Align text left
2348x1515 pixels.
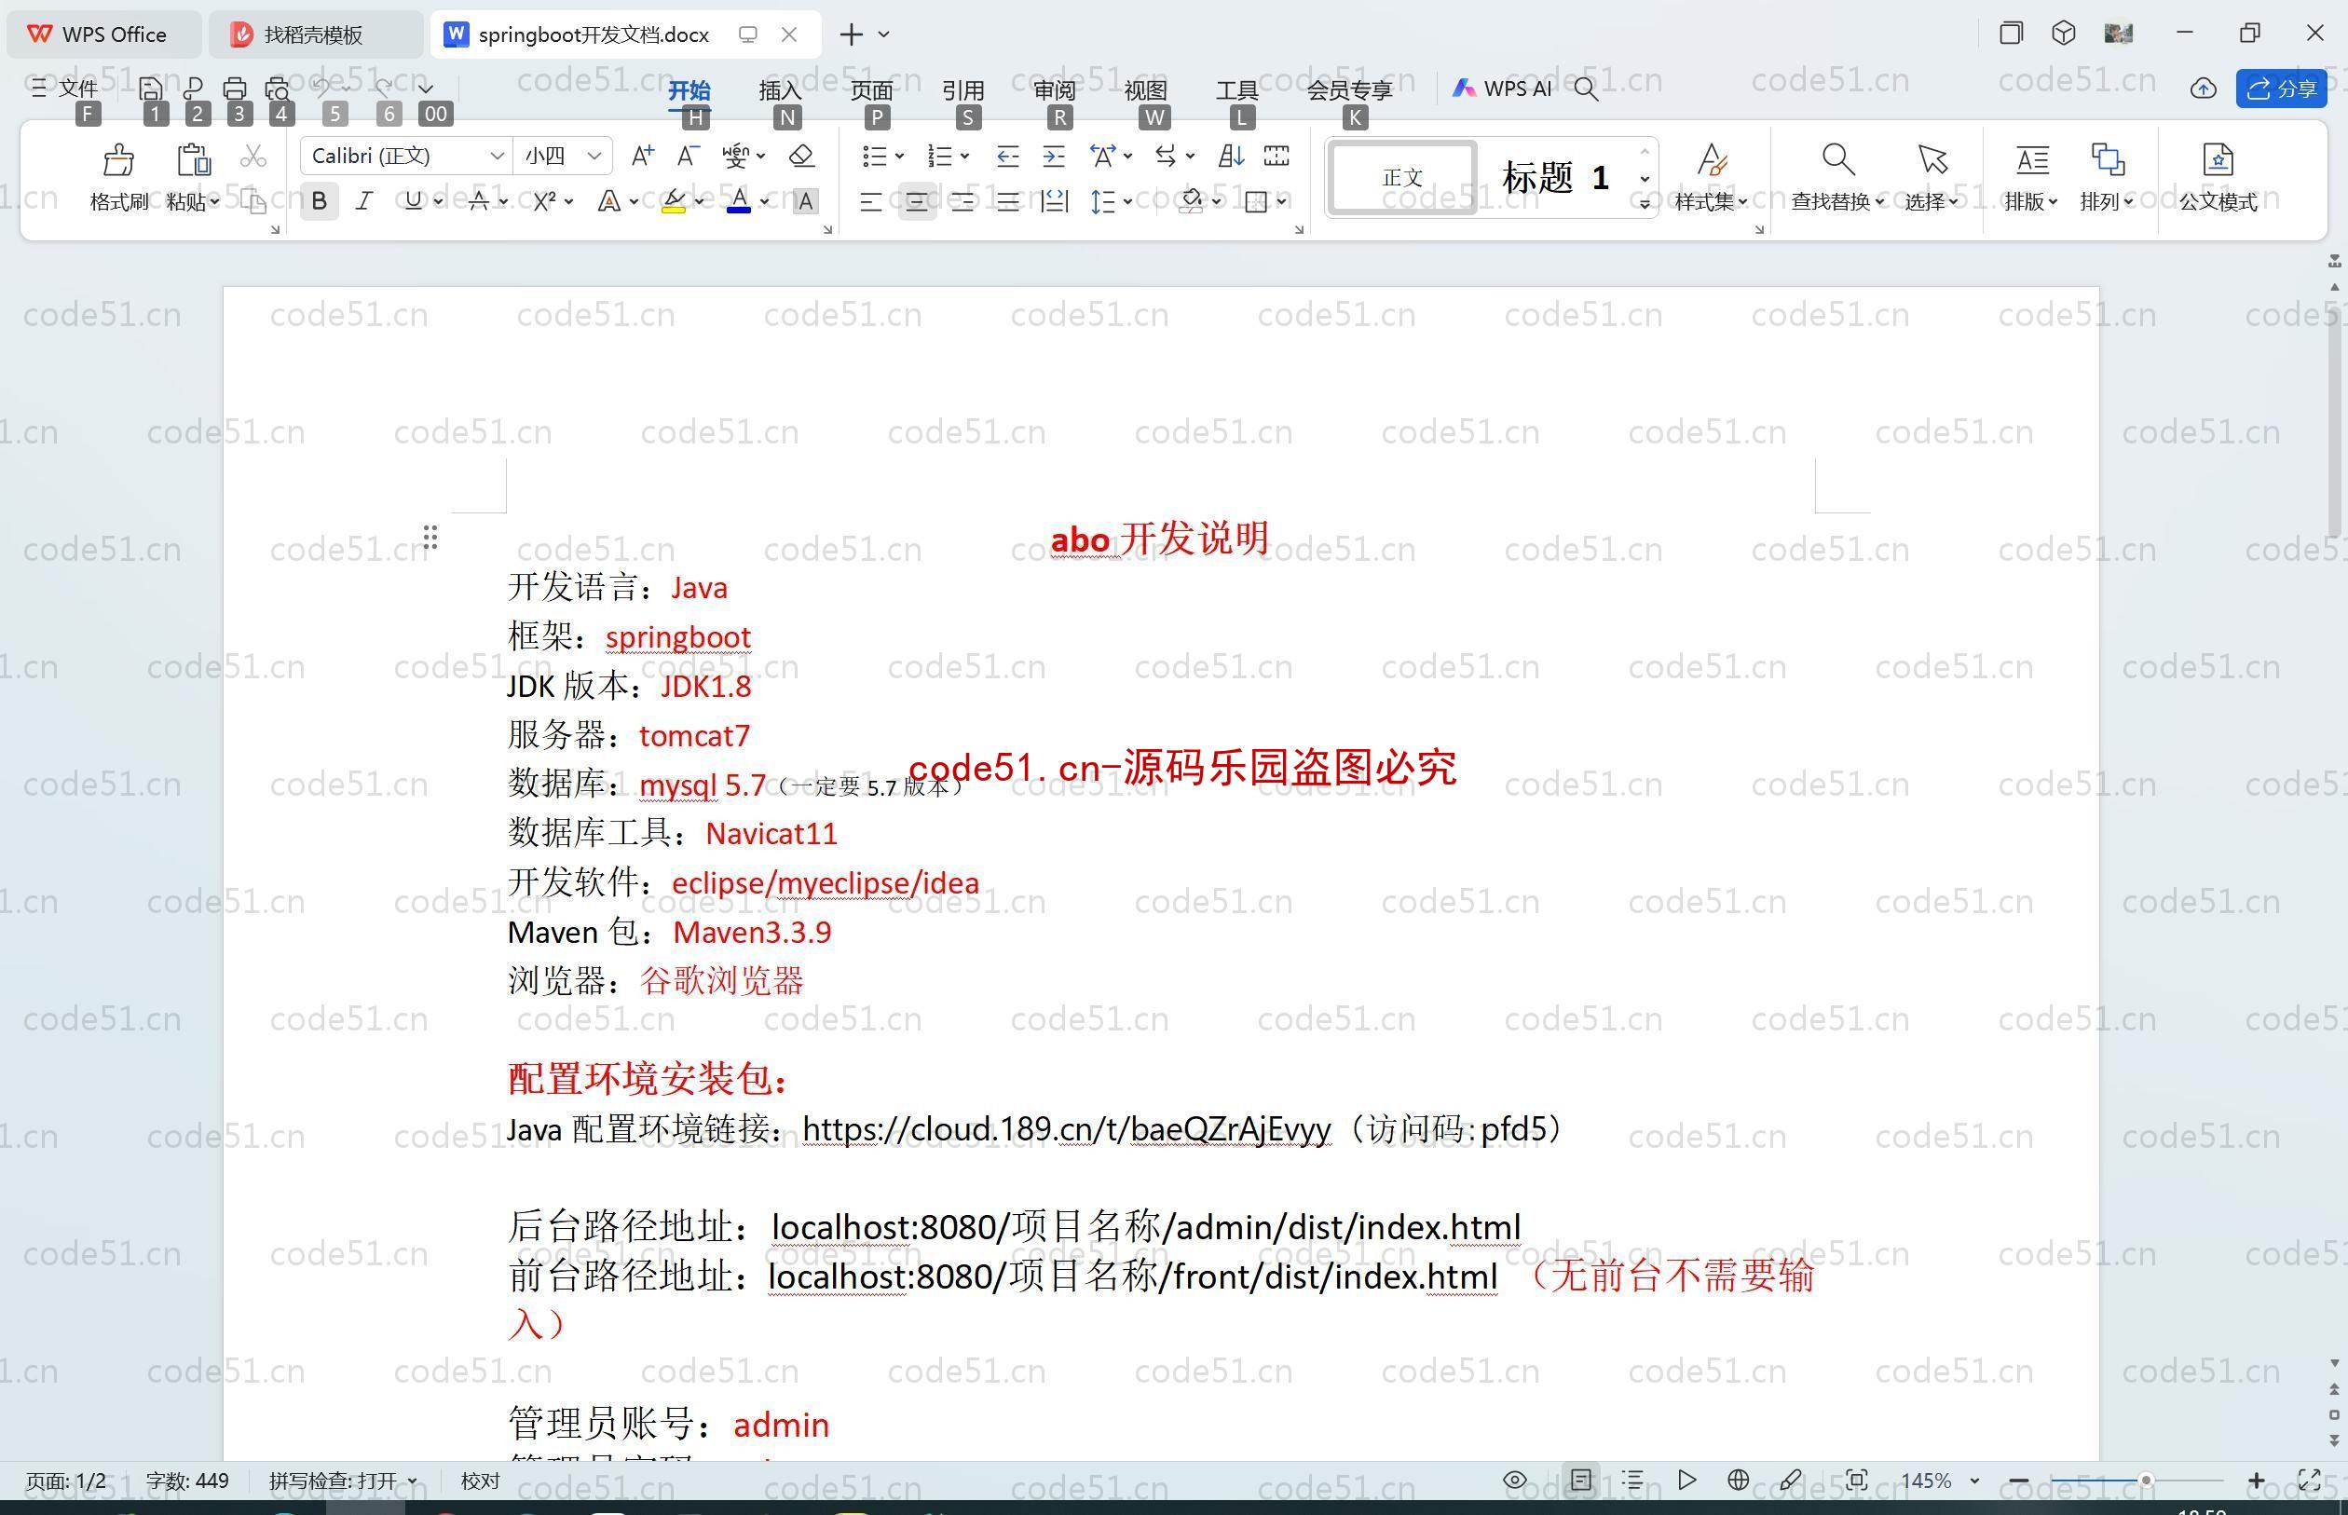coord(870,201)
